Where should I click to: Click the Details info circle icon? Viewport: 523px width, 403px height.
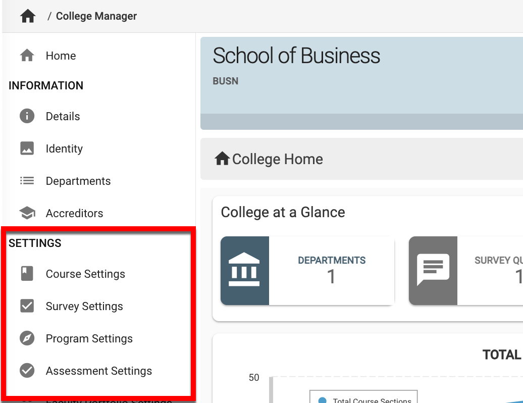tap(27, 116)
